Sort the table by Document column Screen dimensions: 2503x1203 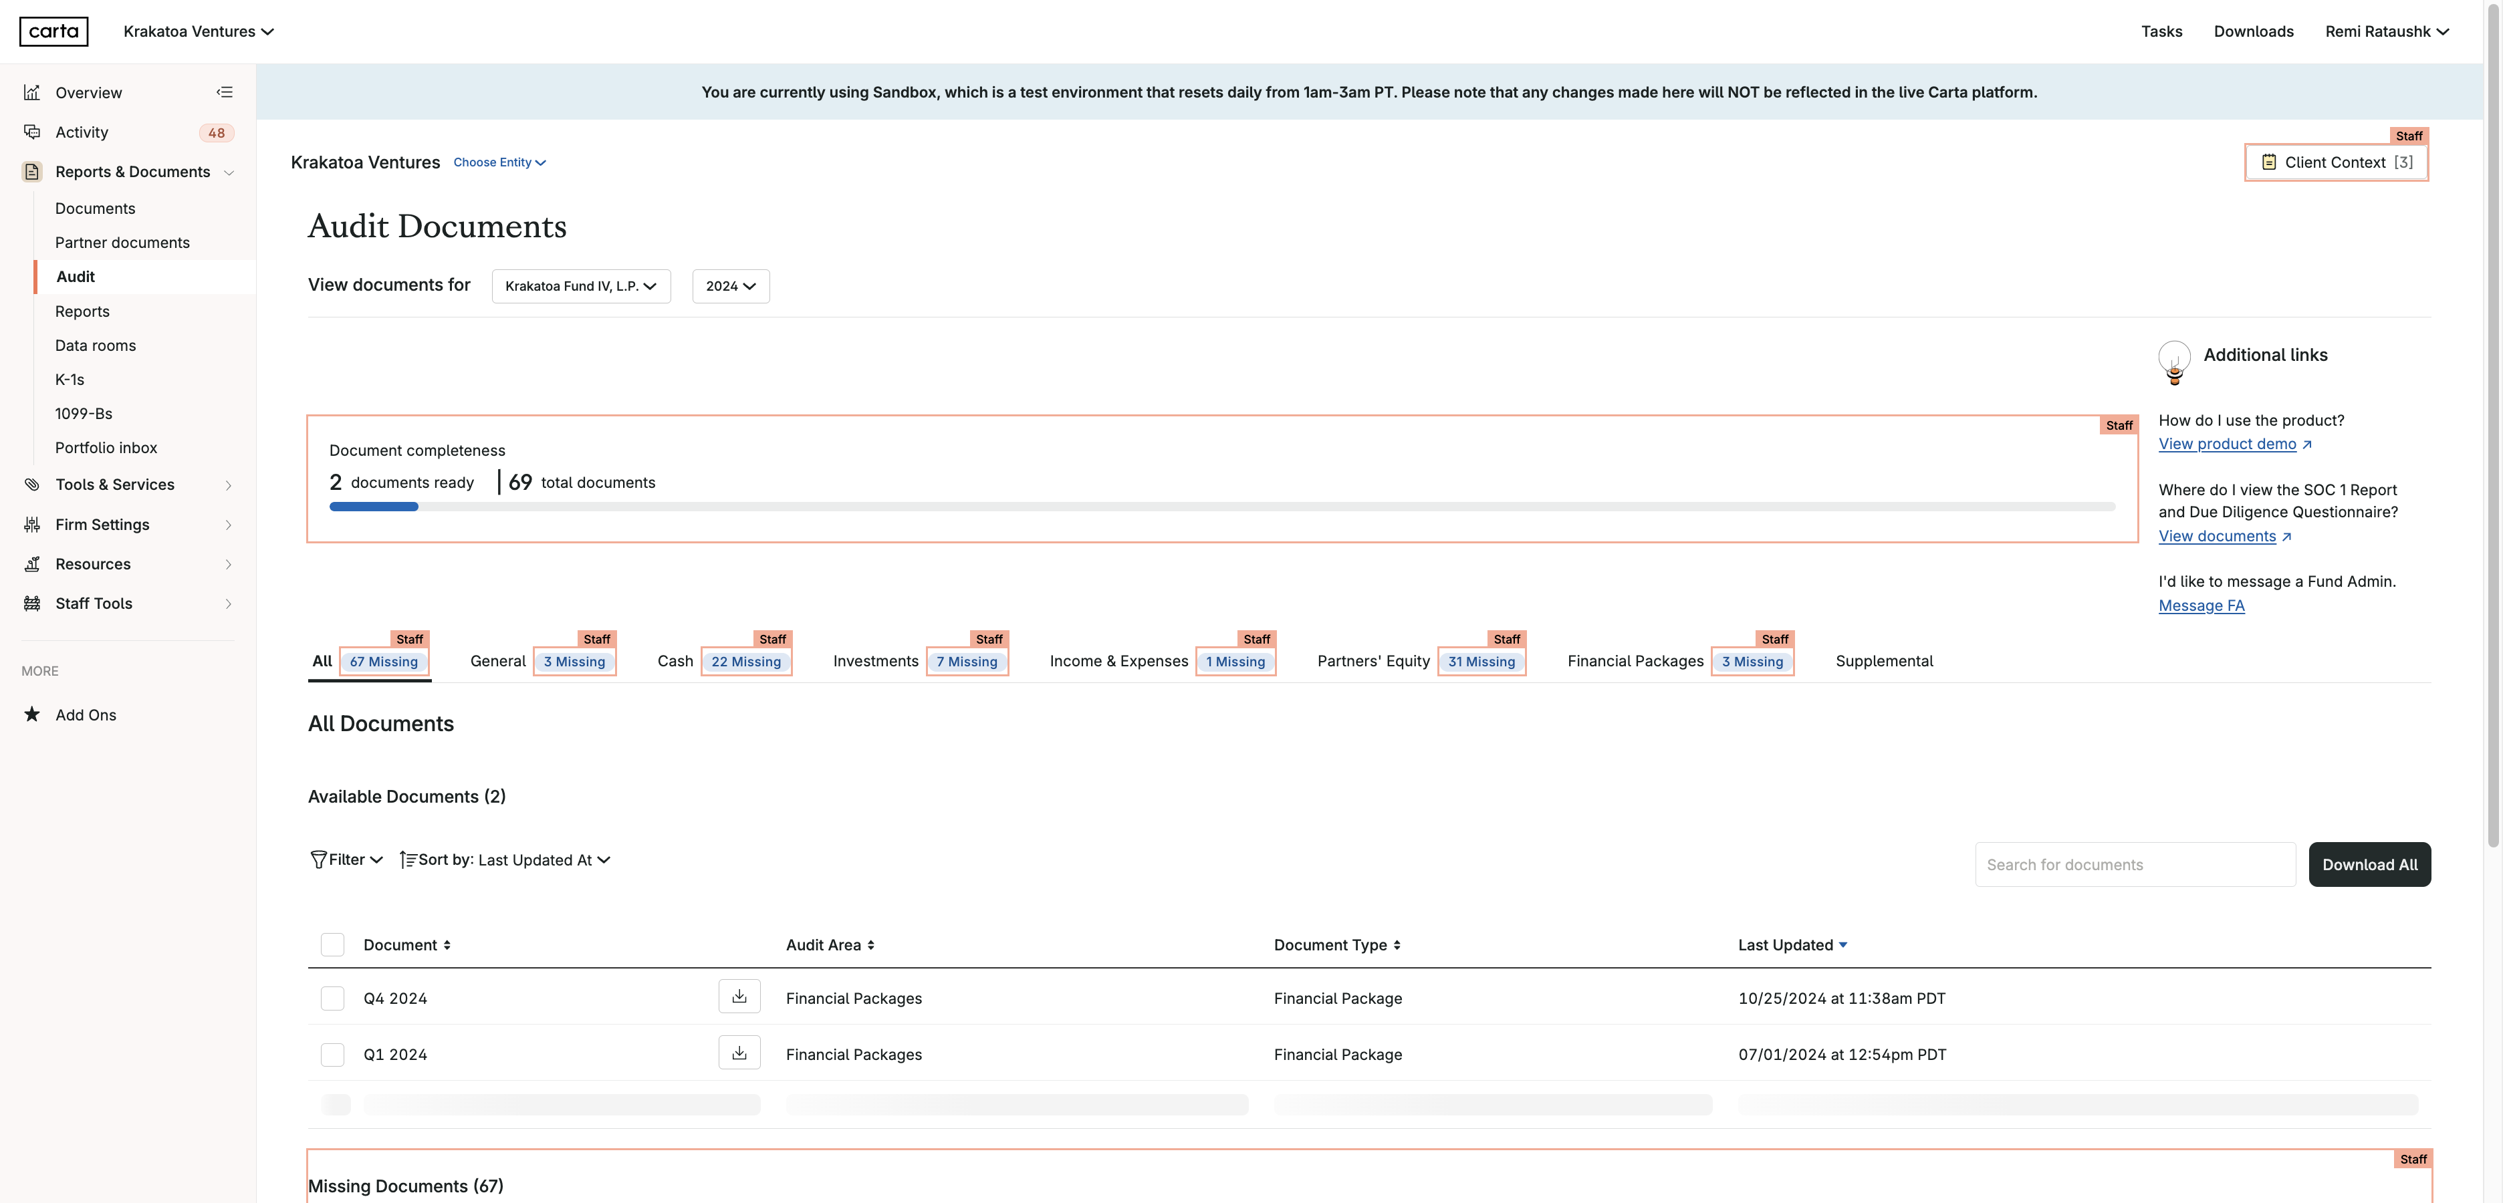point(406,944)
